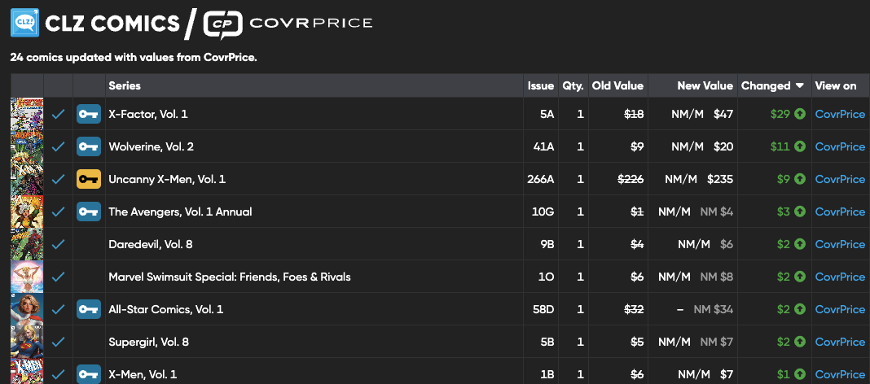Click the green up-arrow icon for X-Factor
Viewport: 870px width, 384px height.
pyautogui.click(x=800, y=114)
